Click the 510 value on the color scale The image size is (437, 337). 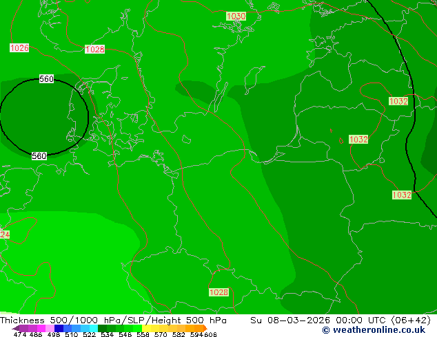click(x=72, y=334)
